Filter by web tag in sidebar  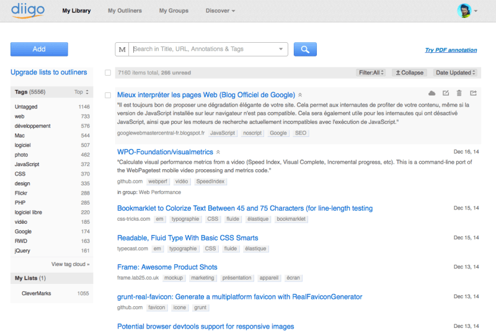[x=19, y=117]
